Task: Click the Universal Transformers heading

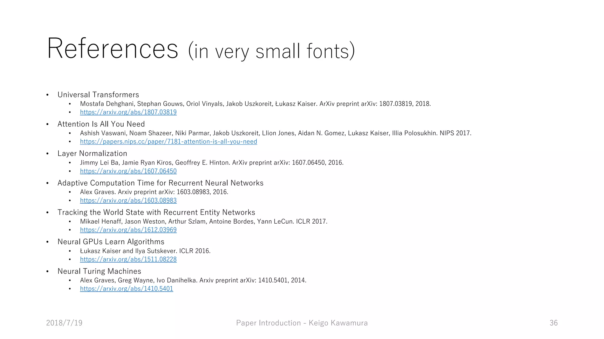Action: (x=98, y=95)
